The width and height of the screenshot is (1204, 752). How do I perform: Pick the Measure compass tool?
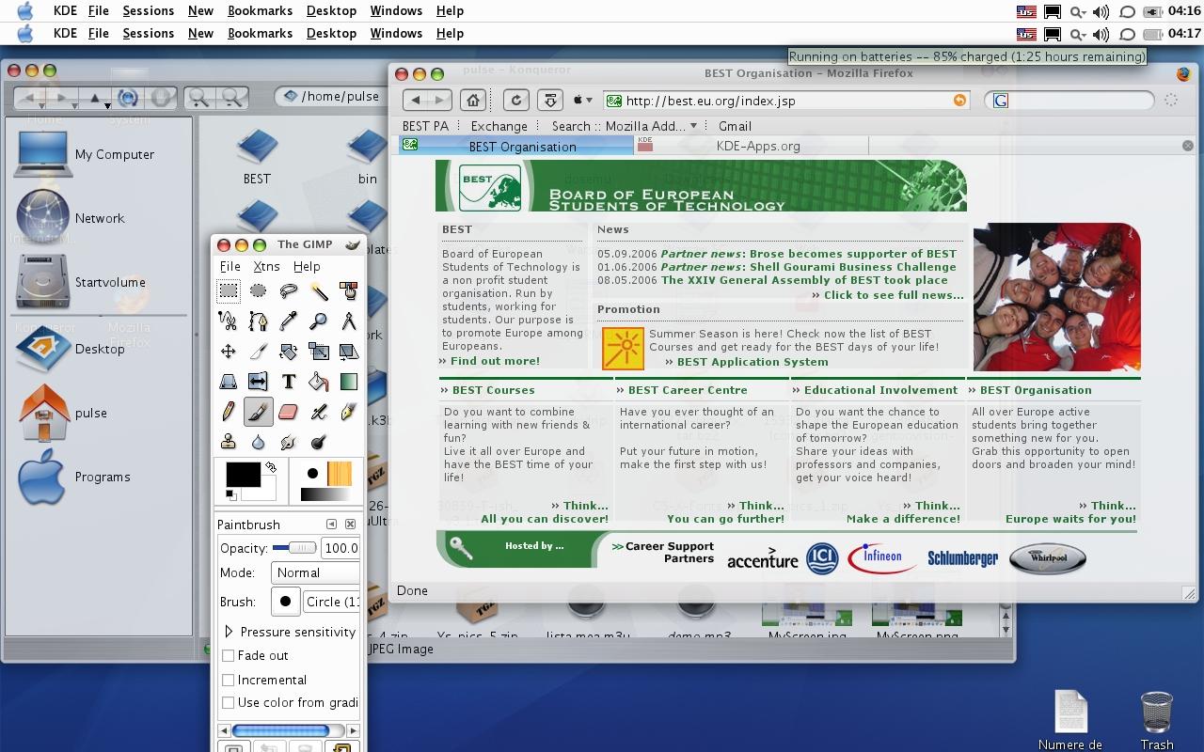point(348,321)
